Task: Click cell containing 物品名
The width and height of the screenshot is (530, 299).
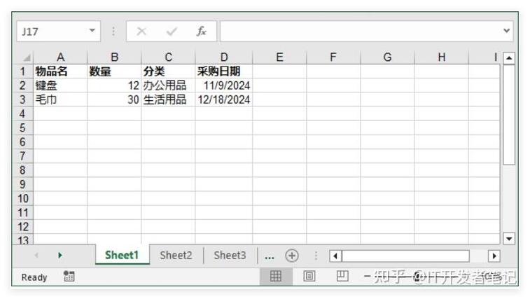Action: pos(60,71)
